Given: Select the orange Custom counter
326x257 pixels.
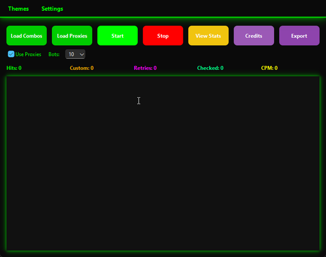Looking at the screenshot, I should tap(82, 68).
